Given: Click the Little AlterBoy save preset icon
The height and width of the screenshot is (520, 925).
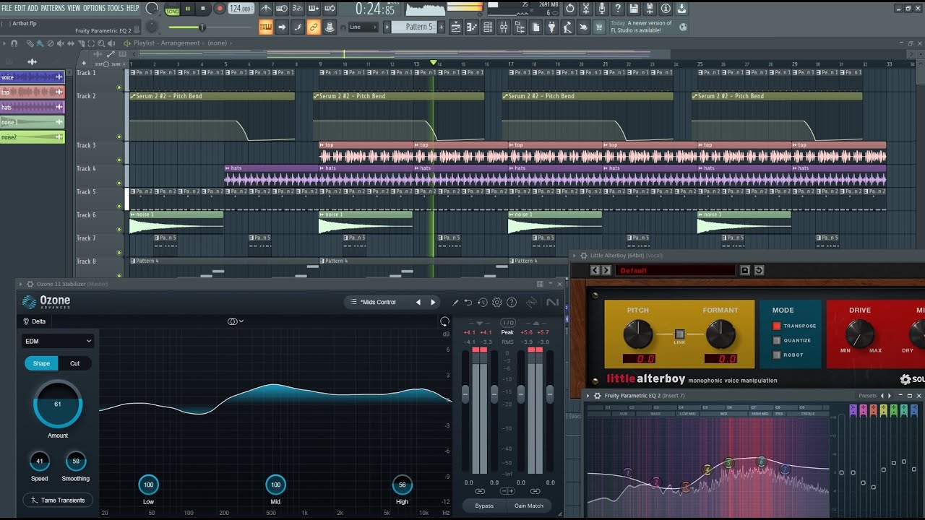Looking at the screenshot, I should pos(745,270).
